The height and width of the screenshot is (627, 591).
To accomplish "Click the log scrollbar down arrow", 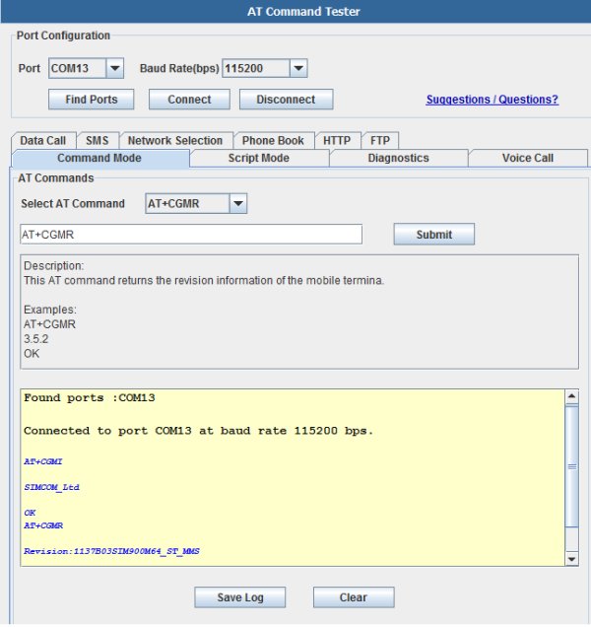I will point(572,559).
